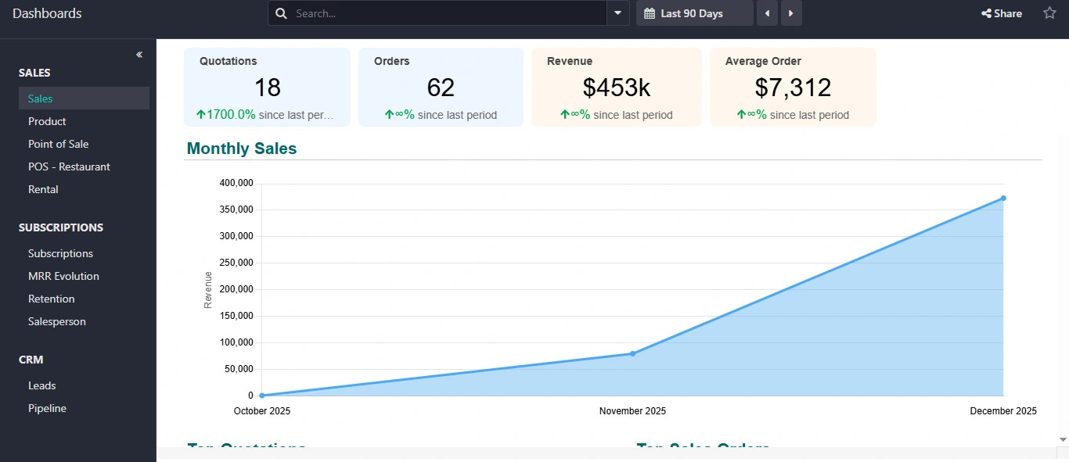
Task: Select POS - Restaurant dashboard
Action: coord(69,167)
